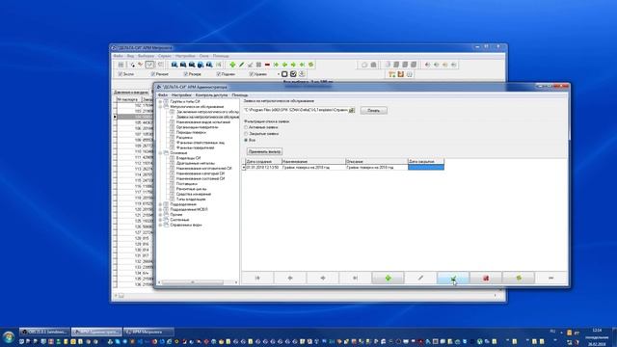
Task: Jump to the last record in the navigator
Action: coord(356,279)
